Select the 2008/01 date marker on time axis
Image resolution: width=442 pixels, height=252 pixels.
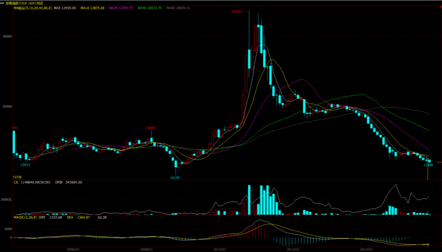pyautogui.click(x=146, y=249)
